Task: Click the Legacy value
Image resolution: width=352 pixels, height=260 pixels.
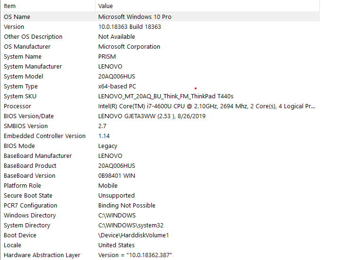Action: 108,146
